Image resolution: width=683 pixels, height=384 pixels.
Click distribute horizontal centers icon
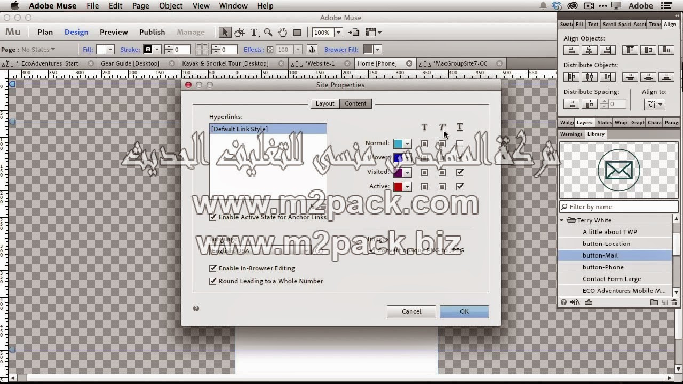click(589, 77)
